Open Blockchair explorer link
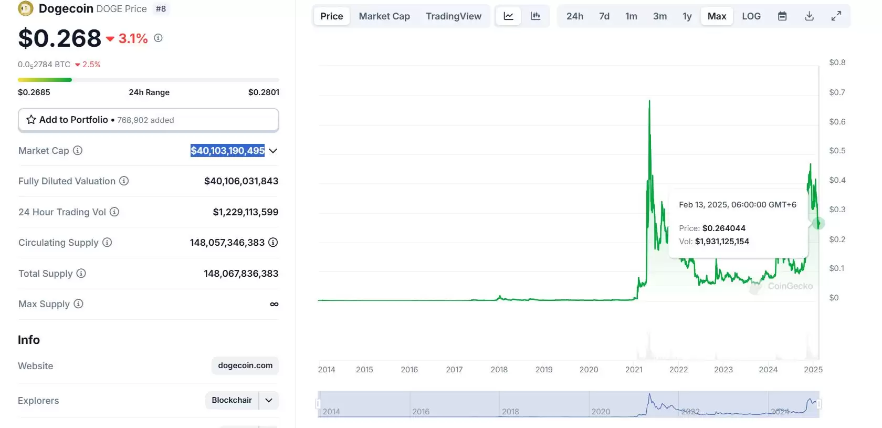Screen dimensions: 882x428 point(232,400)
